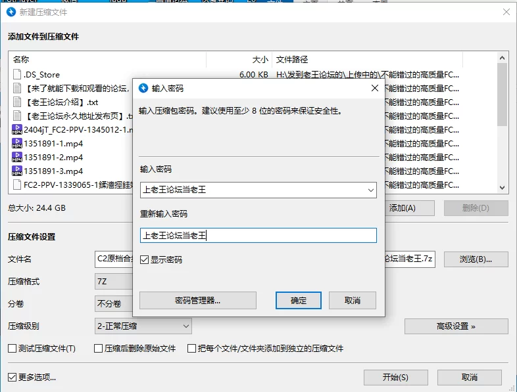Click the 【老王论坛永久地址发布页】 text file icon

coord(17,116)
